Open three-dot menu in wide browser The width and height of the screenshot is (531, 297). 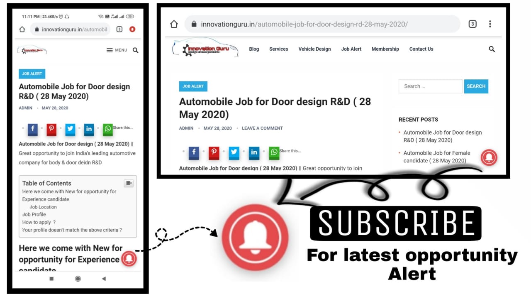490,24
